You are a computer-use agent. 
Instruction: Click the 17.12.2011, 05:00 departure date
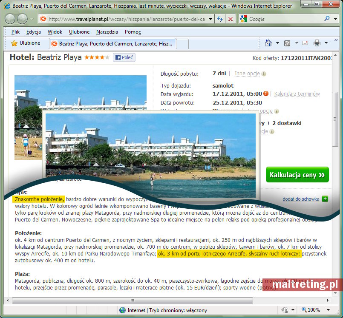tap(237, 94)
